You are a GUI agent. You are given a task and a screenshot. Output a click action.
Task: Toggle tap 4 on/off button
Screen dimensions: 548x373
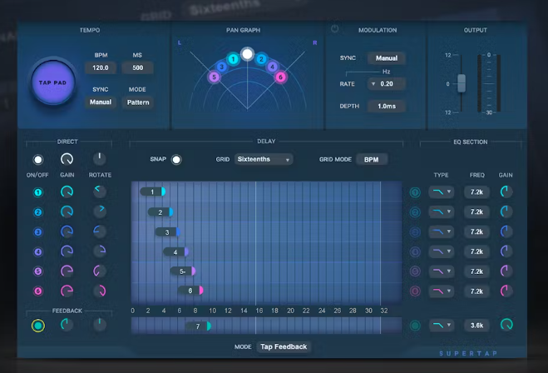(x=37, y=251)
